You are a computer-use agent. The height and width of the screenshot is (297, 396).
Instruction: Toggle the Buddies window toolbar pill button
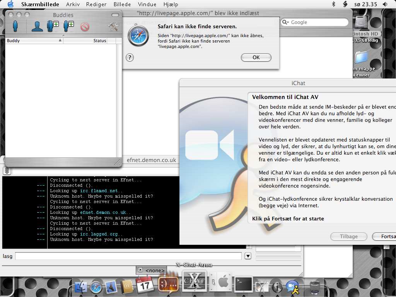click(115, 15)
